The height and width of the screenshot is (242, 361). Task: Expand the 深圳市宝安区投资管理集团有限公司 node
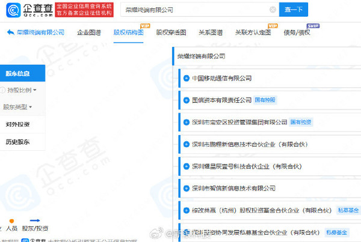click(187, 123)
